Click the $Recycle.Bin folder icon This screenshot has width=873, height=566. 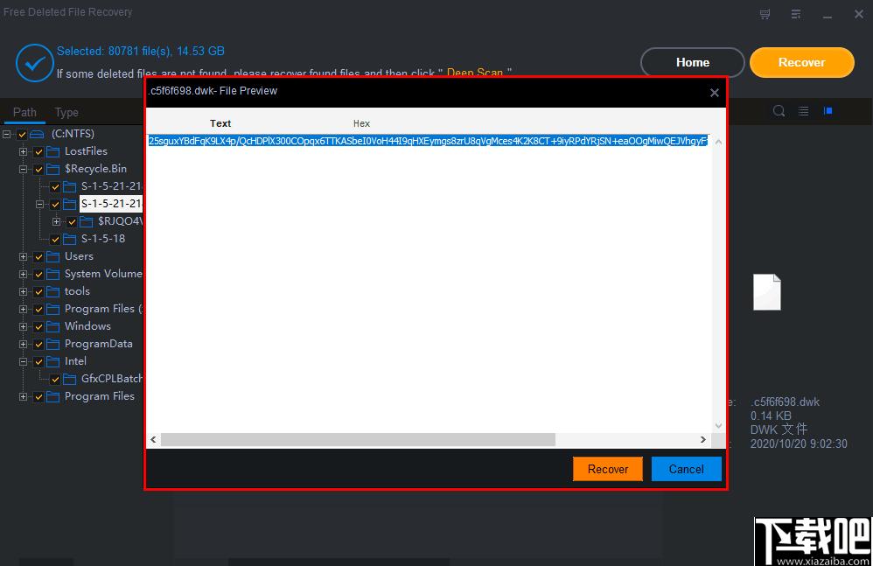click(52, 169)
